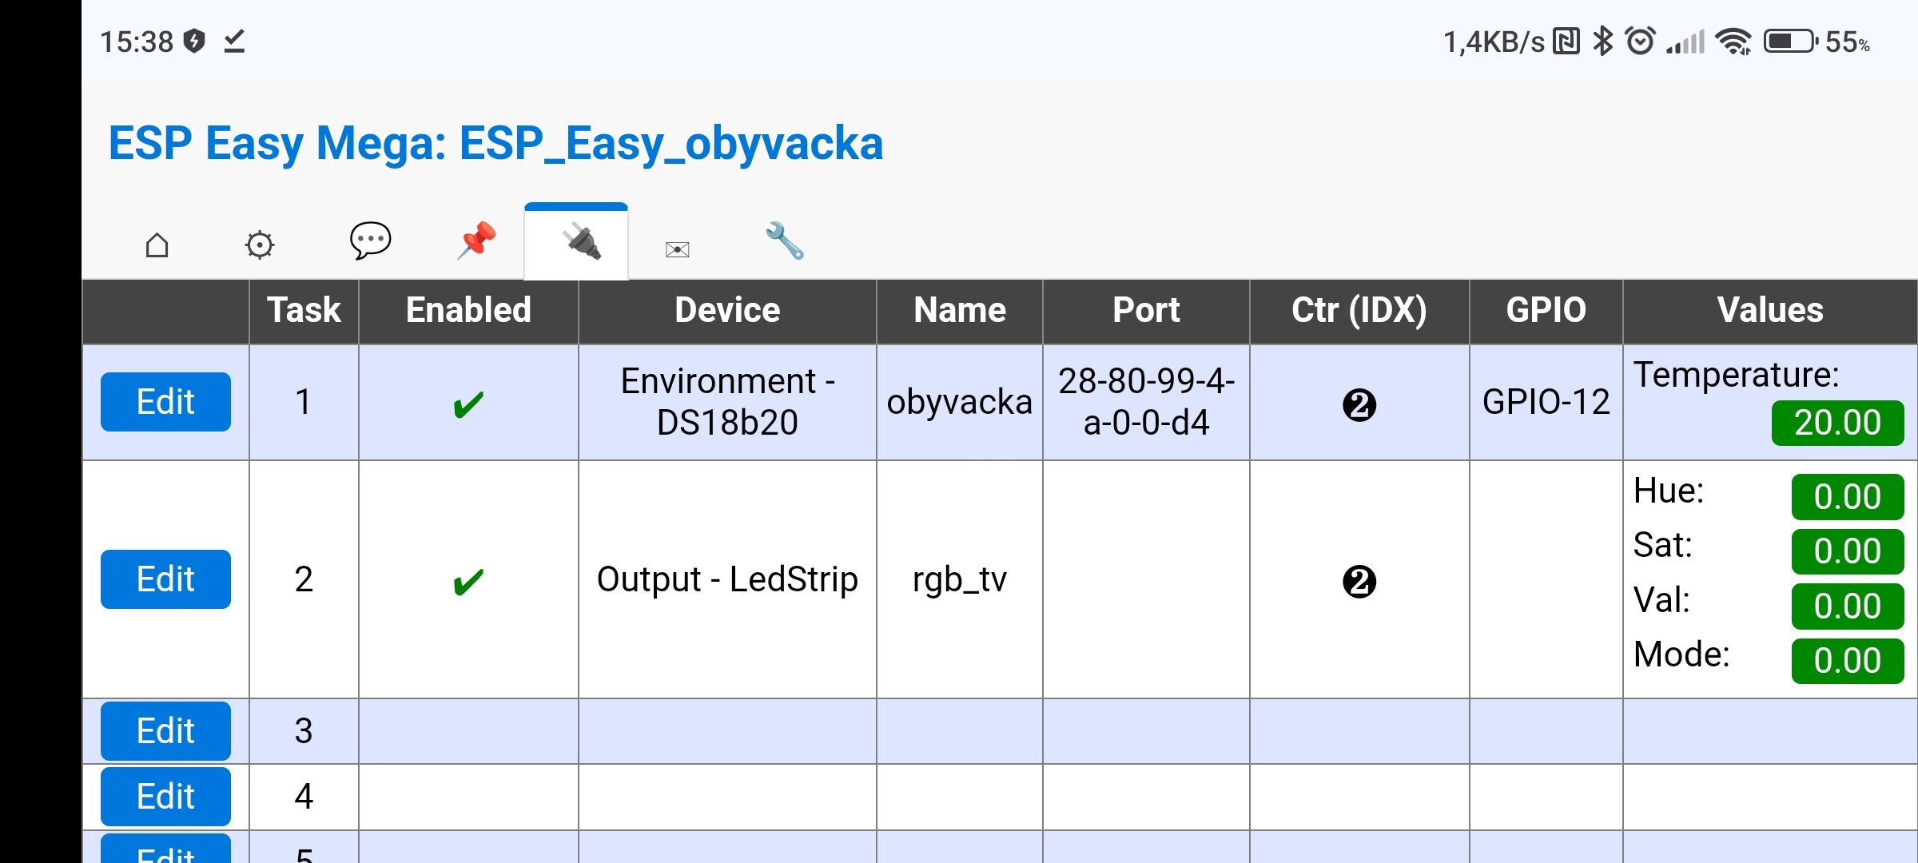Viewport: 1918px width, 863px height.
Task: Click enabled checkmark for task 2
Action: click(468, 581)
